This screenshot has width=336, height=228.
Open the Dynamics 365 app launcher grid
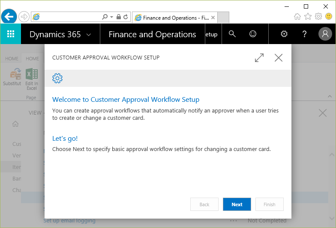click(10, 34)
